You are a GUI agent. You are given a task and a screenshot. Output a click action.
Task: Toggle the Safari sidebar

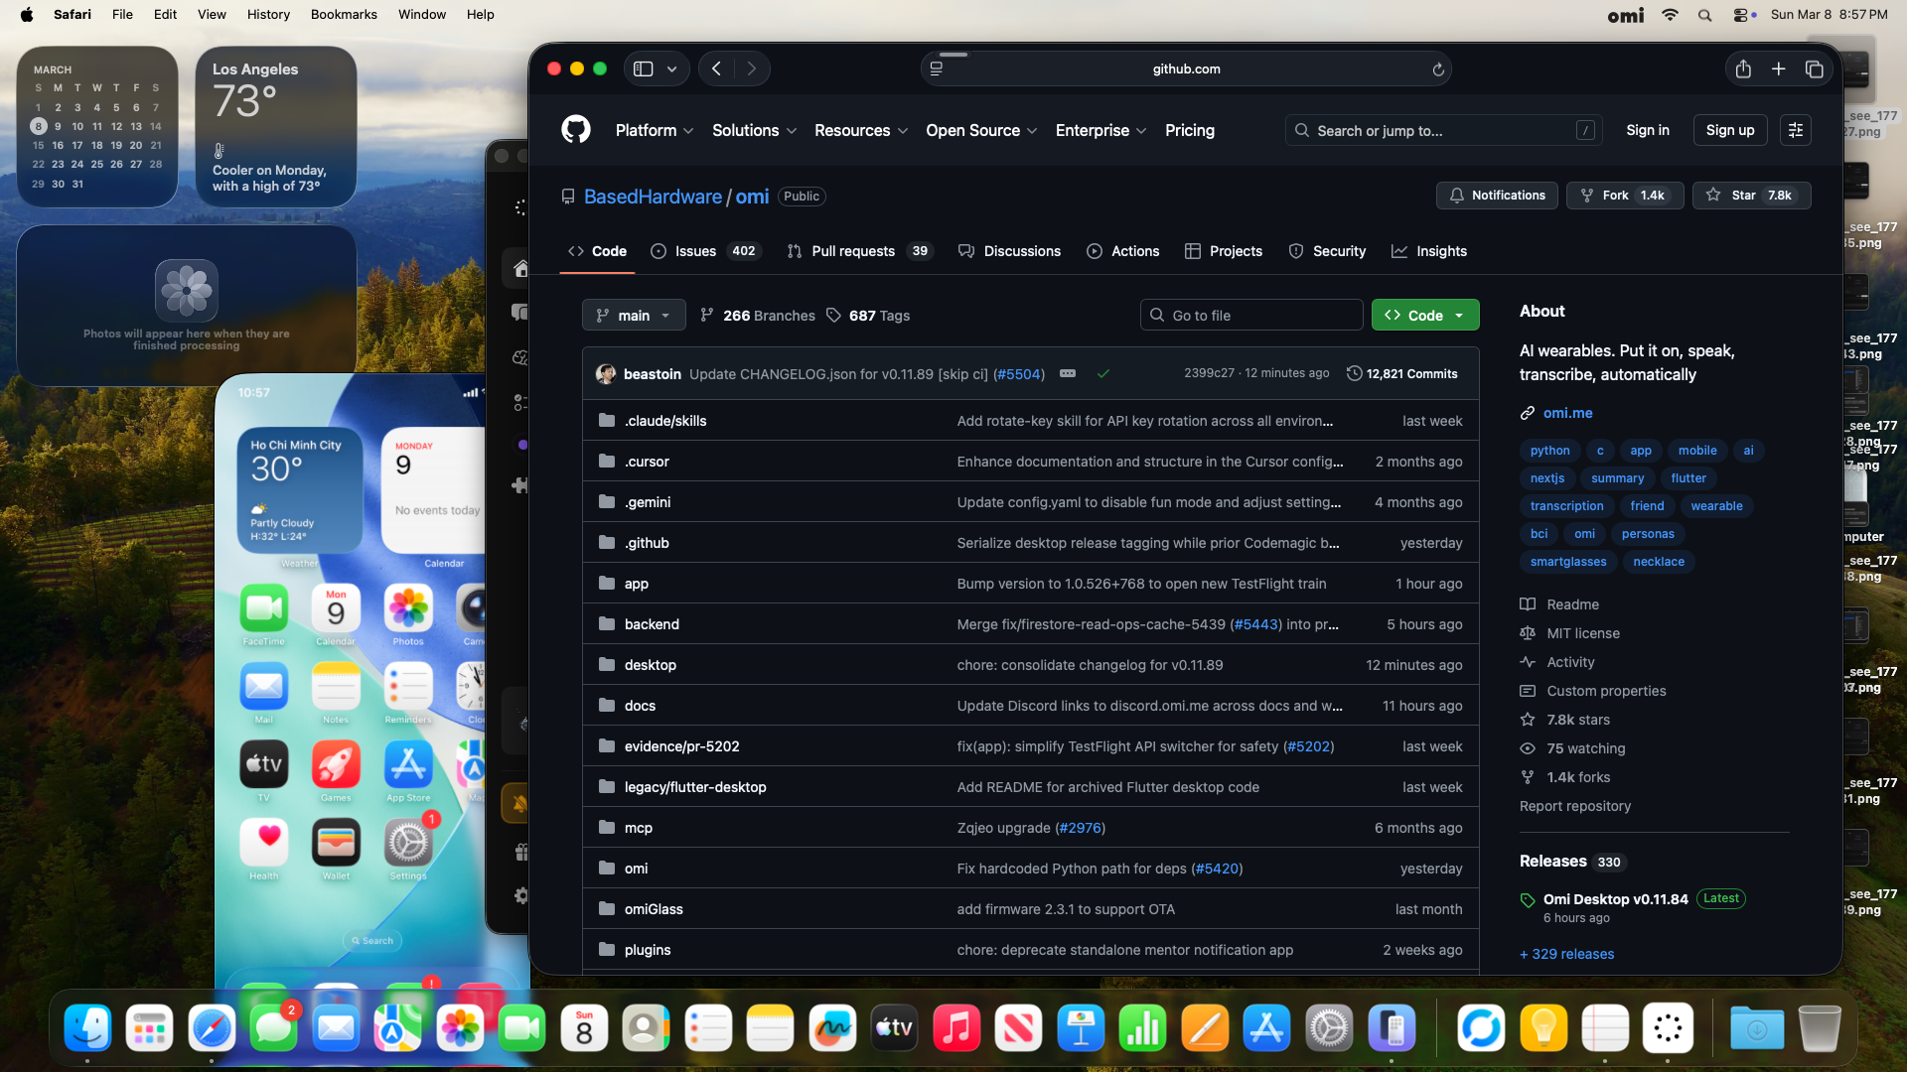point(642,68)
